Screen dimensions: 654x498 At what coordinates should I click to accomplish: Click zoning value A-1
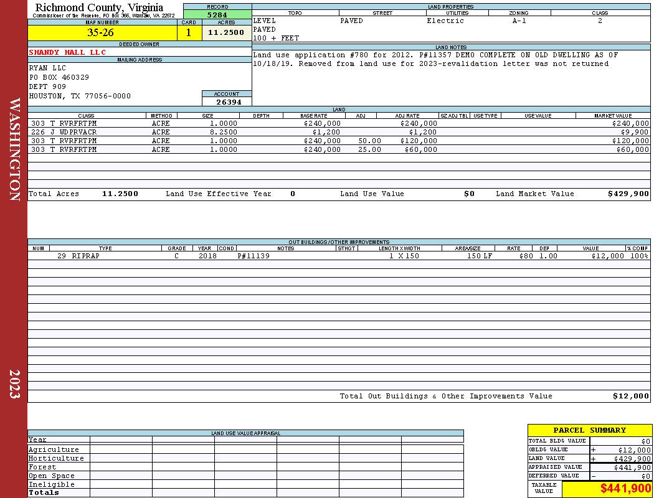pos(519,21)
